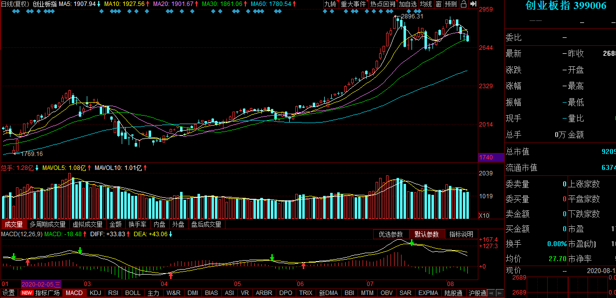Click the 2896.31 high price label

coord(412,16)
